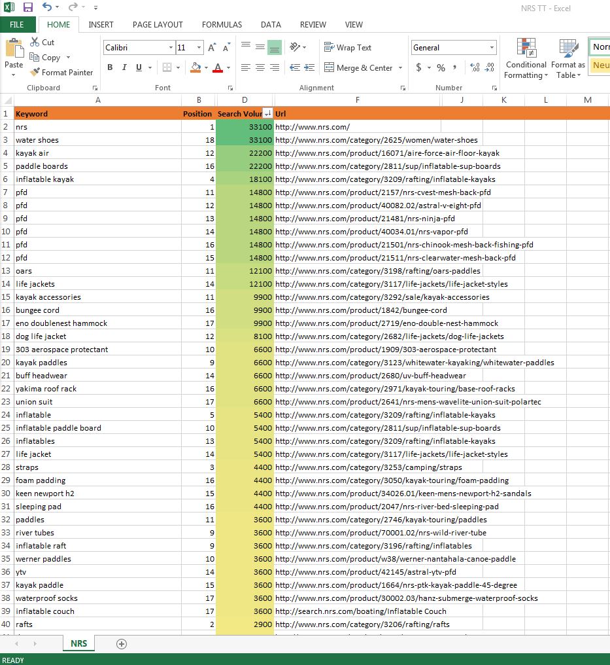Expand the General number format dropdown
The image size is (610, 665).
tap(492, 48)
